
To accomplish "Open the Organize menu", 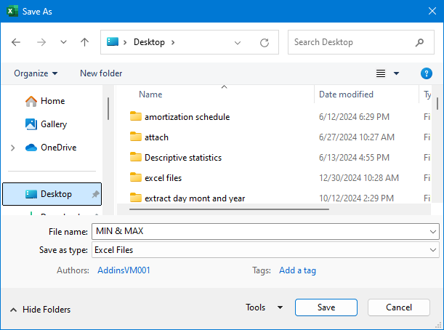I will (x=36, y=73).
